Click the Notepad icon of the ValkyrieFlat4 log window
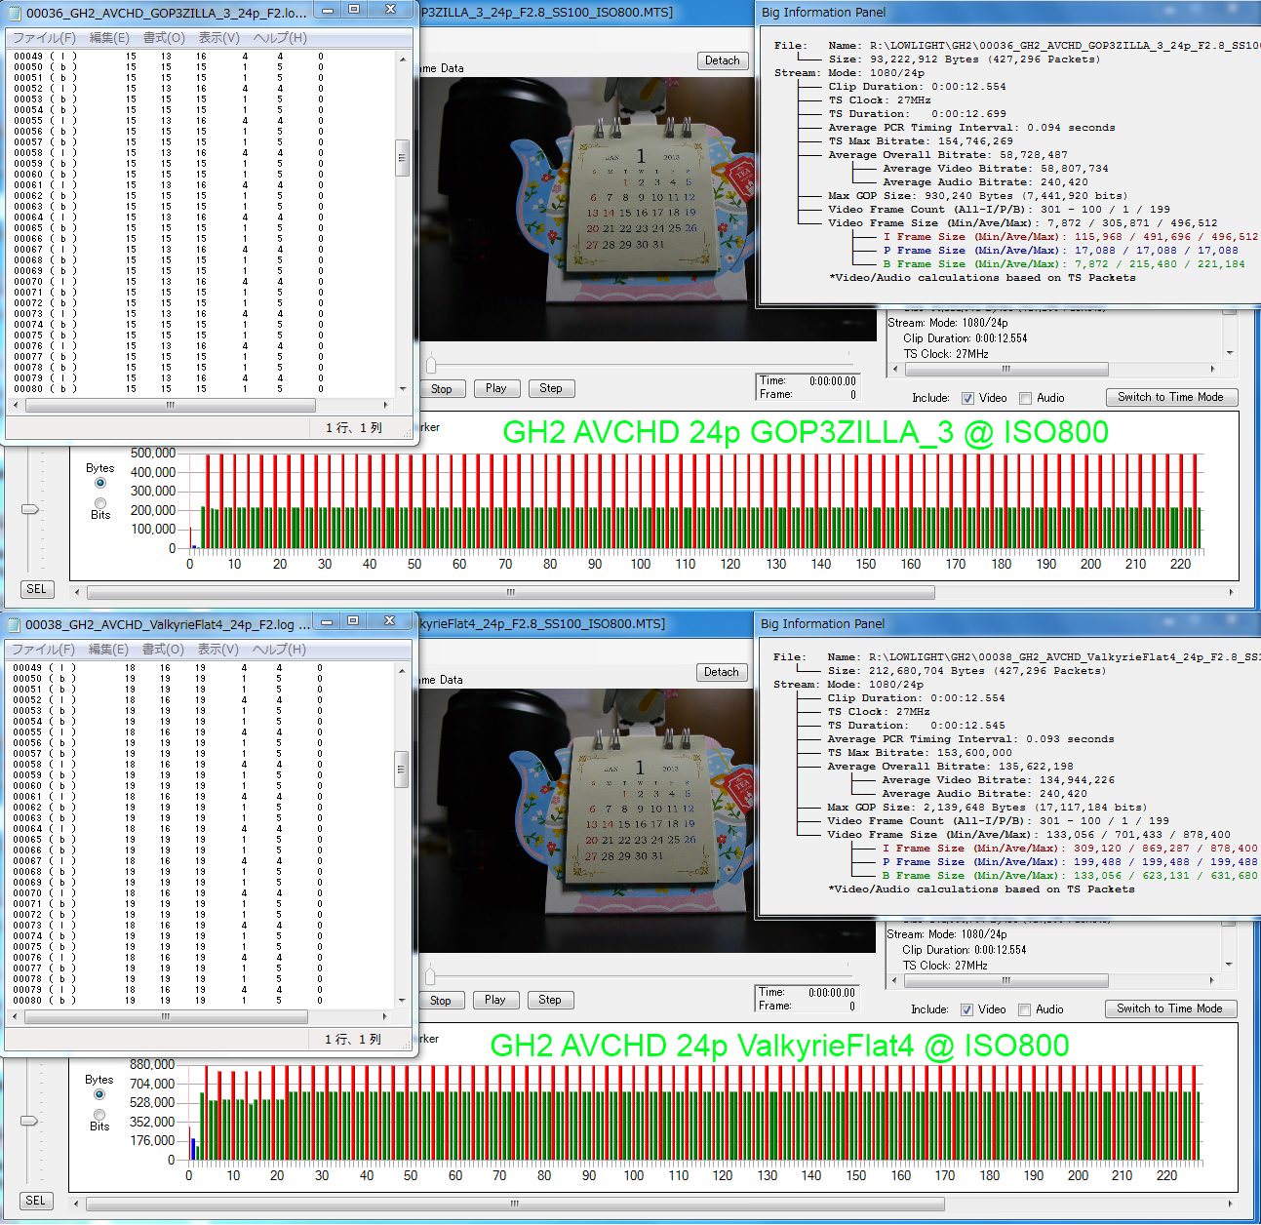The height and width of the screenshot is (1225, 1261). pos(14,624)
